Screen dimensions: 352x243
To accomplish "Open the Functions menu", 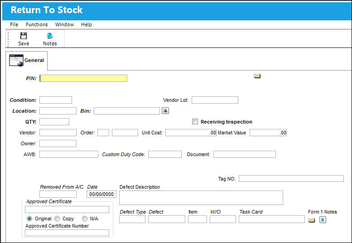I will coord(37,24).
